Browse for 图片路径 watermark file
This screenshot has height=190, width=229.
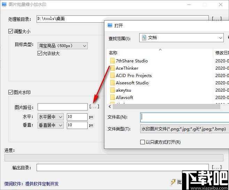[94, 106]
